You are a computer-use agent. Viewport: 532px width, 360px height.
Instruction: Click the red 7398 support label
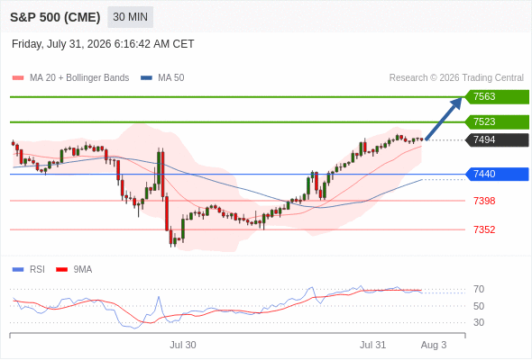(x=484, y=201)
